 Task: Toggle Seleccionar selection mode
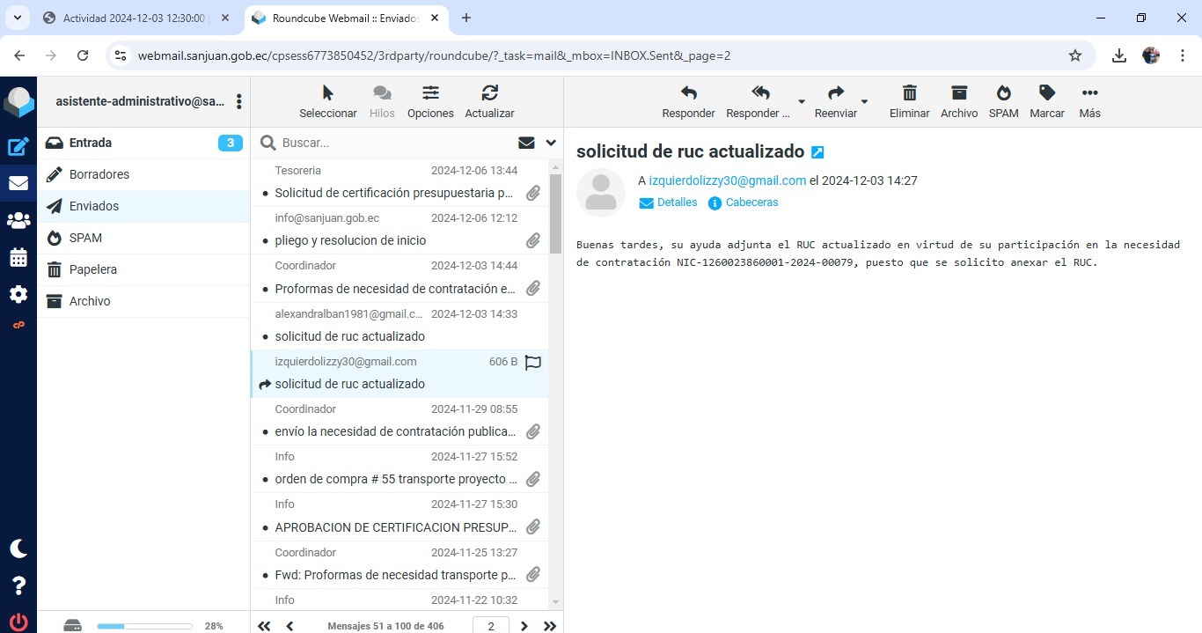tap(327, 93)
